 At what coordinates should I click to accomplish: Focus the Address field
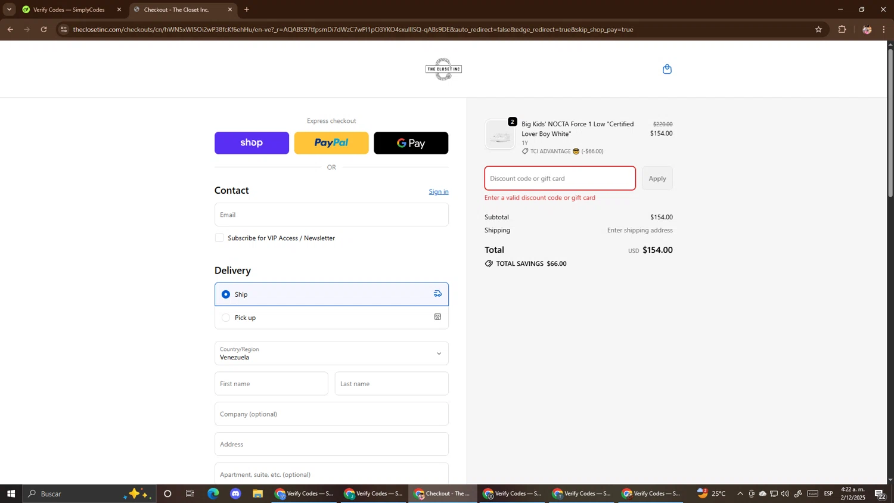[331, 445]
